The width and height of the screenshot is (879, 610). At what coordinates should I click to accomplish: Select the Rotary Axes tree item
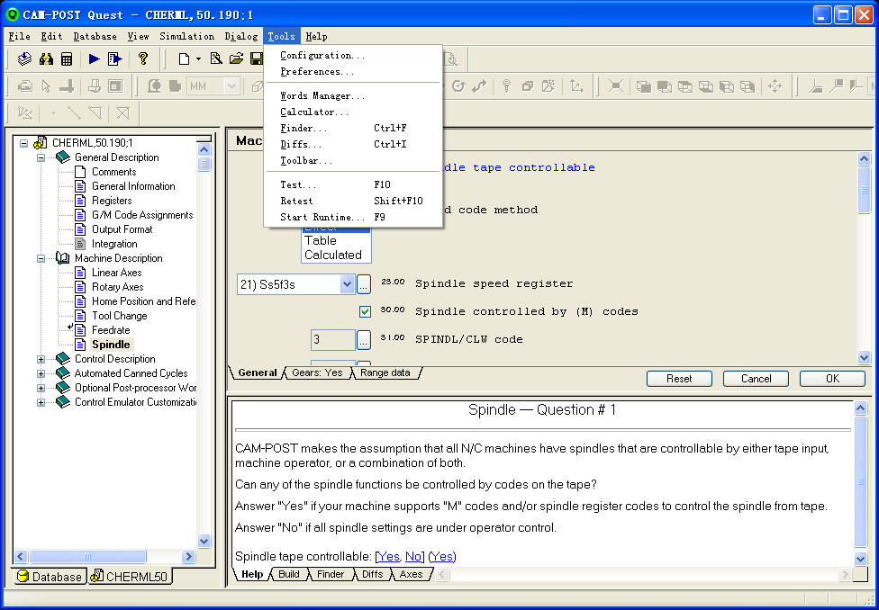pos(118,287)
